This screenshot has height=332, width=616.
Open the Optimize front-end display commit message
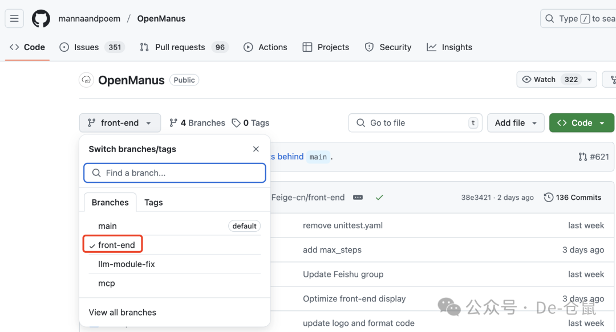tap(354, 298)
